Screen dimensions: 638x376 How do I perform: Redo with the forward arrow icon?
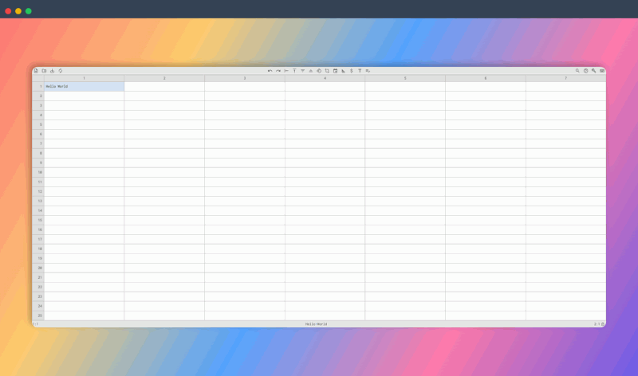pyautogui.click(x=278, y=71)
